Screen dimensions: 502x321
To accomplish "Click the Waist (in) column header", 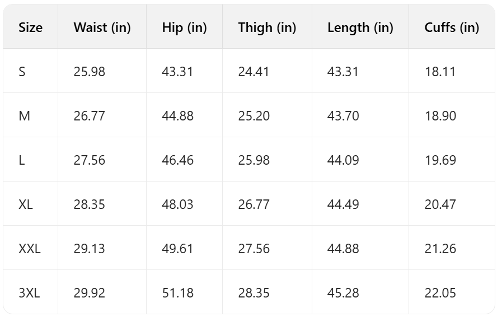I will tap(102, 27).
